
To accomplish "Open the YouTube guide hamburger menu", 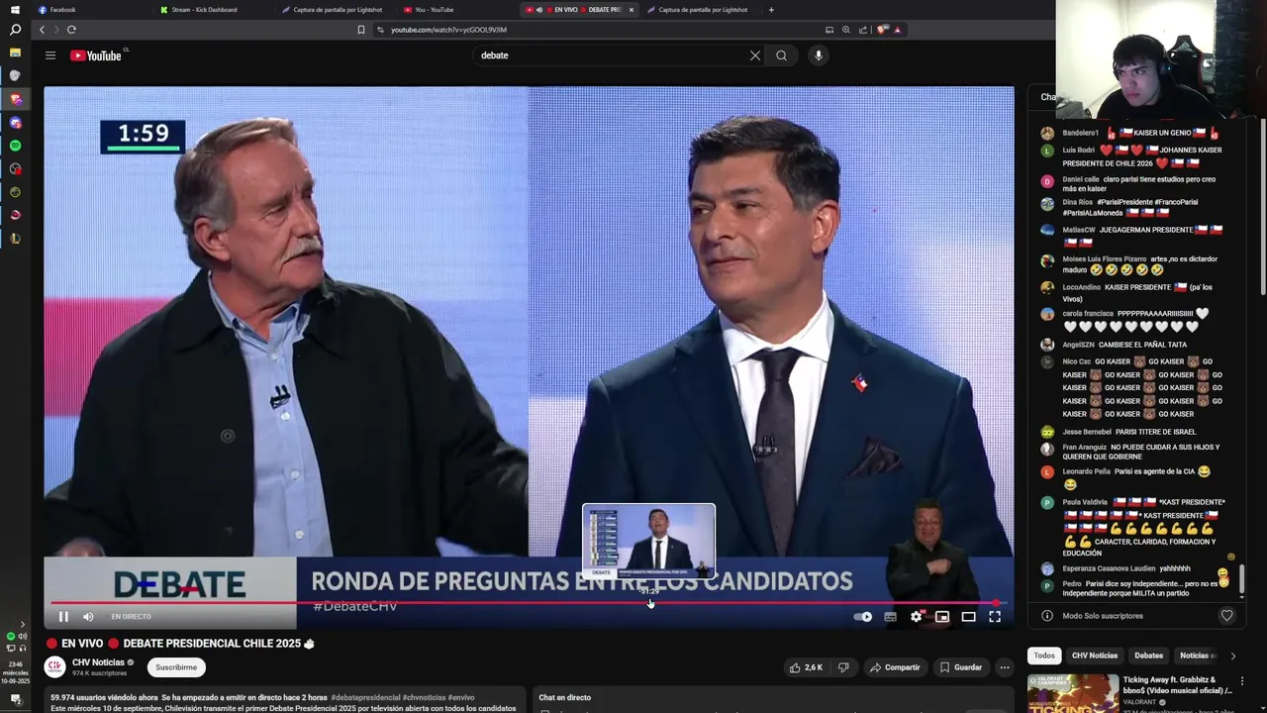I will [x=49, y=55].
